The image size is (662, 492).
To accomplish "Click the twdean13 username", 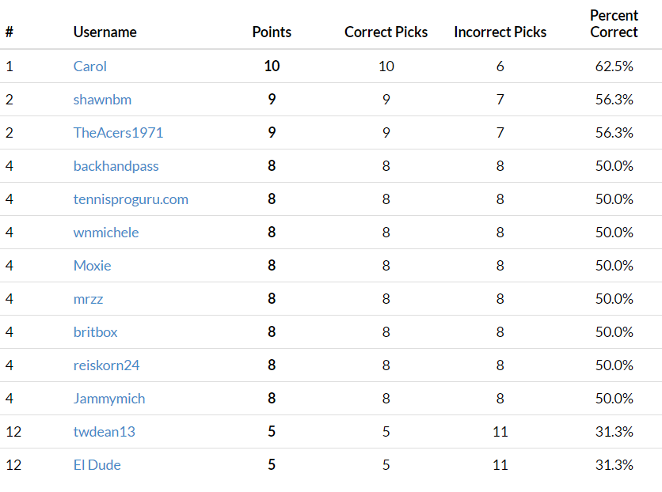I will tap(105, 432).
